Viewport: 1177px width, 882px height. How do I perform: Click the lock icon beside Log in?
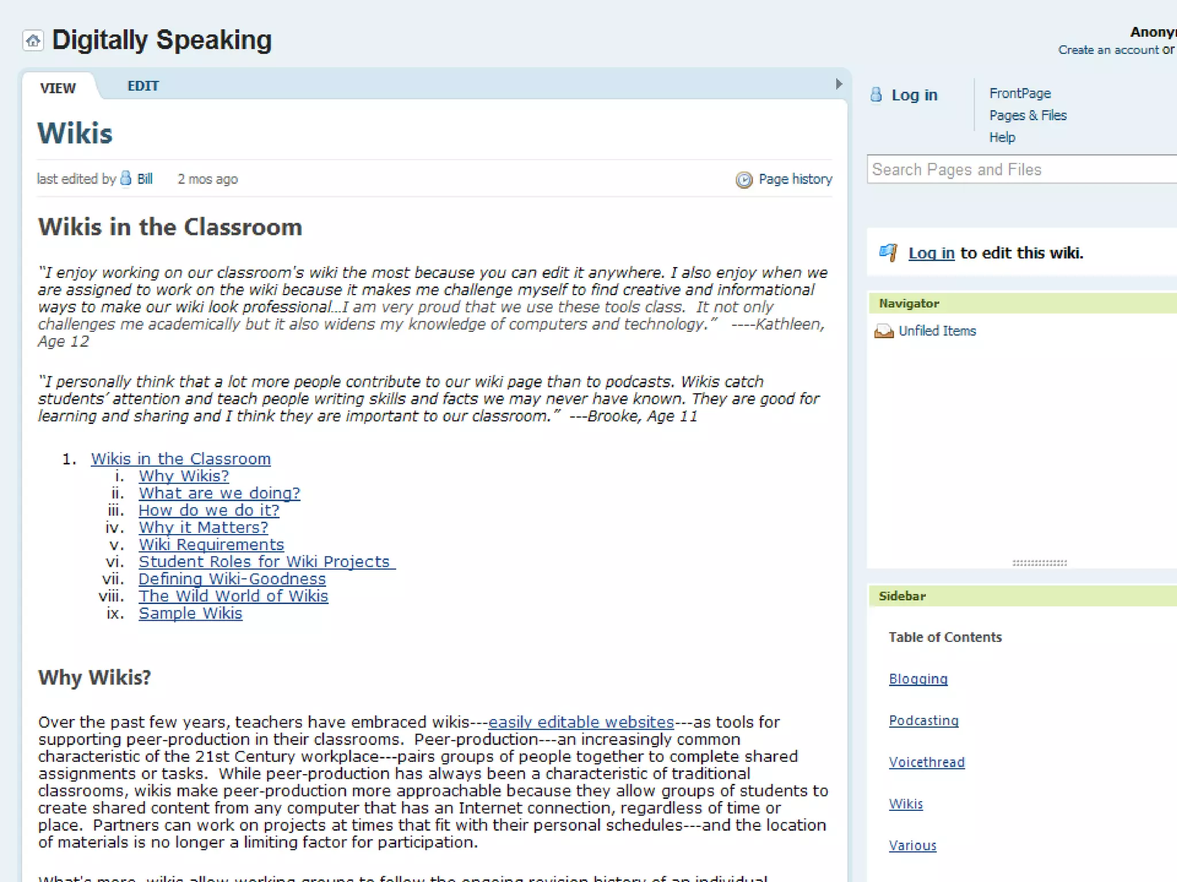click(x=876, y=95)
